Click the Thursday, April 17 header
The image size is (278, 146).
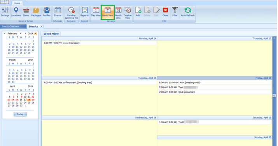click(215, 38)
